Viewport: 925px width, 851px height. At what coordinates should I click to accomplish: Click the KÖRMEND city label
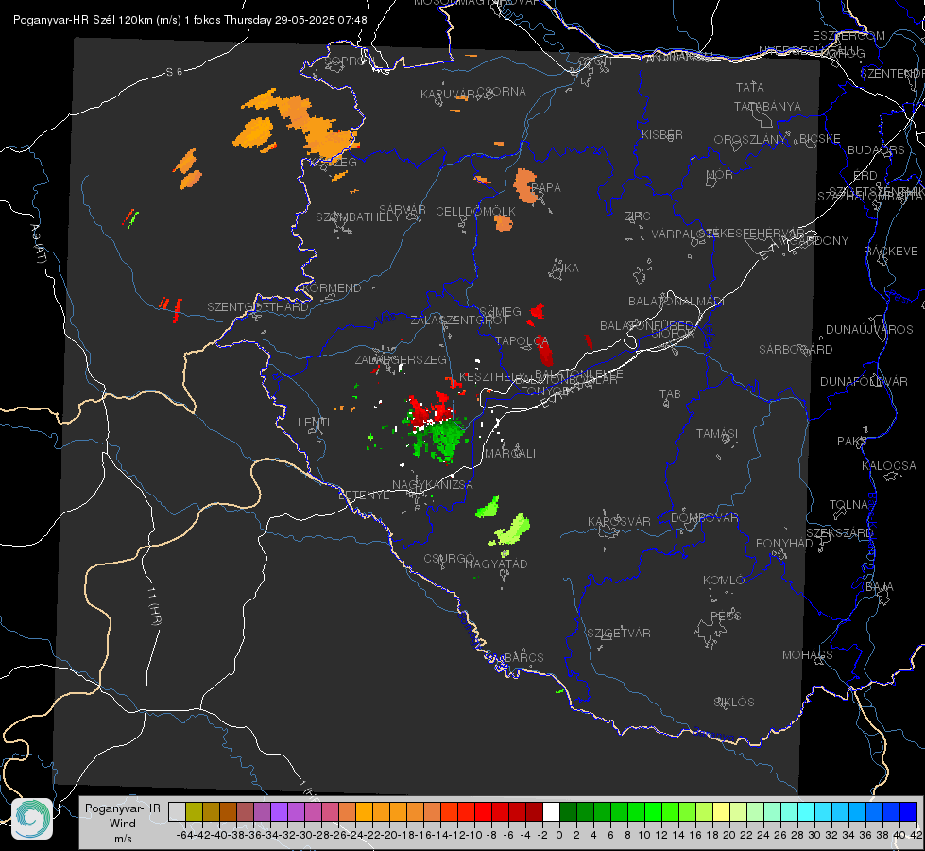(x=332, y=288)
